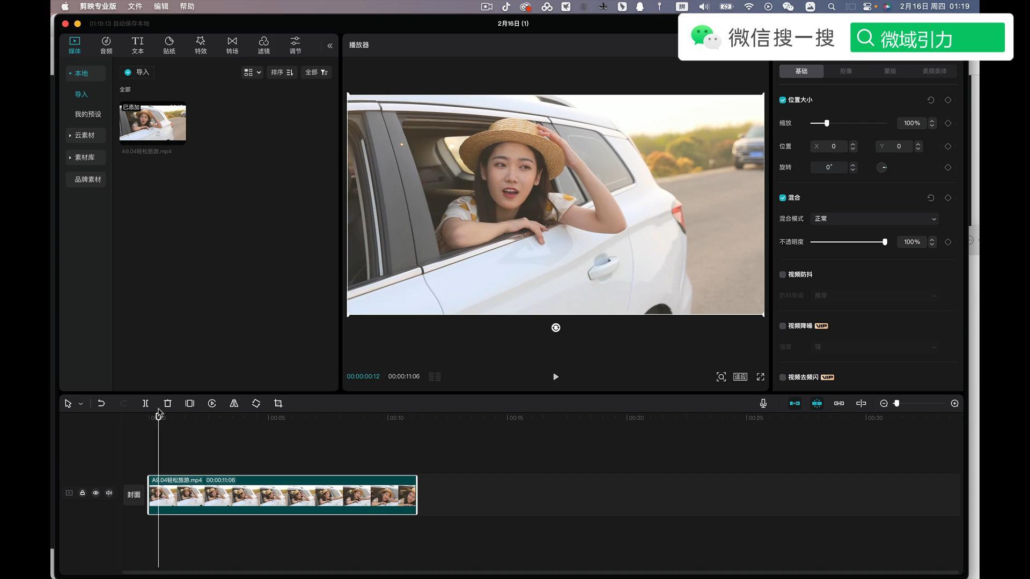Open the 编辑 menu
Viewport: 1030px width, 579px height.
point(161,6)
